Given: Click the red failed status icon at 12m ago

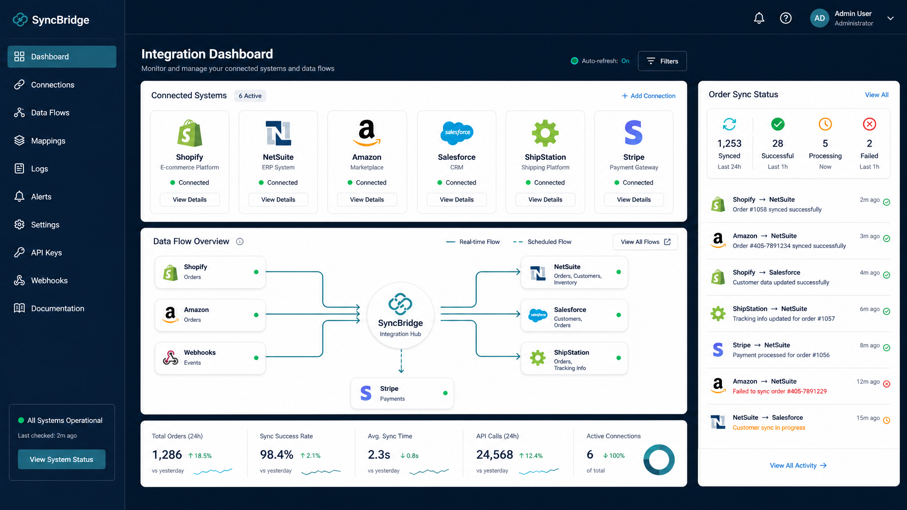Looking at the screenshot, I should tap(887, 384).
